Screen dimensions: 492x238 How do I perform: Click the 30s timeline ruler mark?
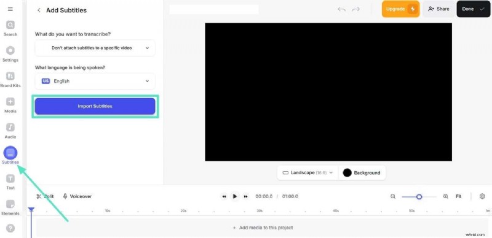tap(260, 211)
